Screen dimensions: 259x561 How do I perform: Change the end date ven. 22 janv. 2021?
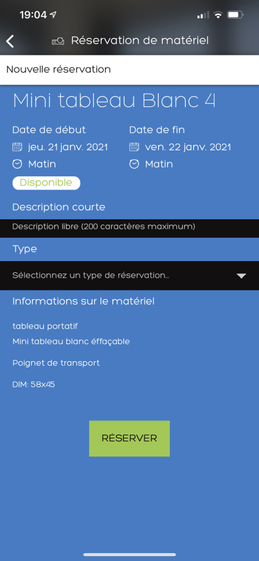[x=188, y=147]
